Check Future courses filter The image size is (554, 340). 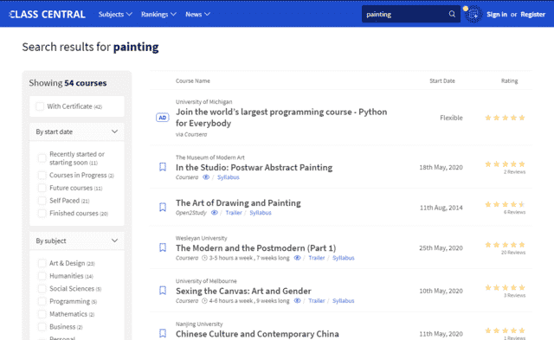(42, 188)
